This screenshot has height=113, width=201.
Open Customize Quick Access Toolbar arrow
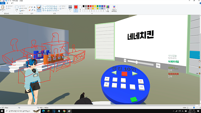(10, 1)
